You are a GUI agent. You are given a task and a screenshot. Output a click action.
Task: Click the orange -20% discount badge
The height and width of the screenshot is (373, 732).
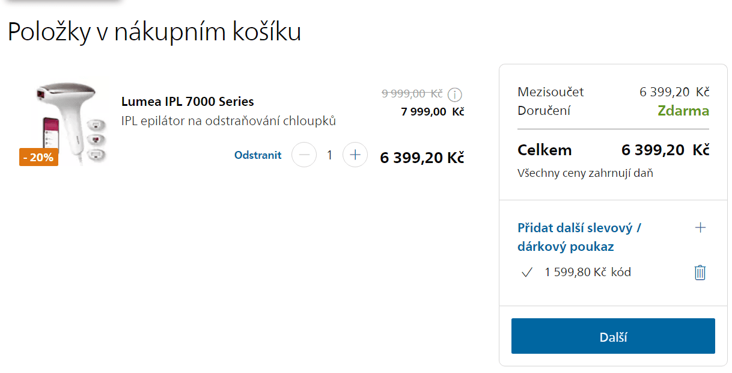click(x=38, y=158)
